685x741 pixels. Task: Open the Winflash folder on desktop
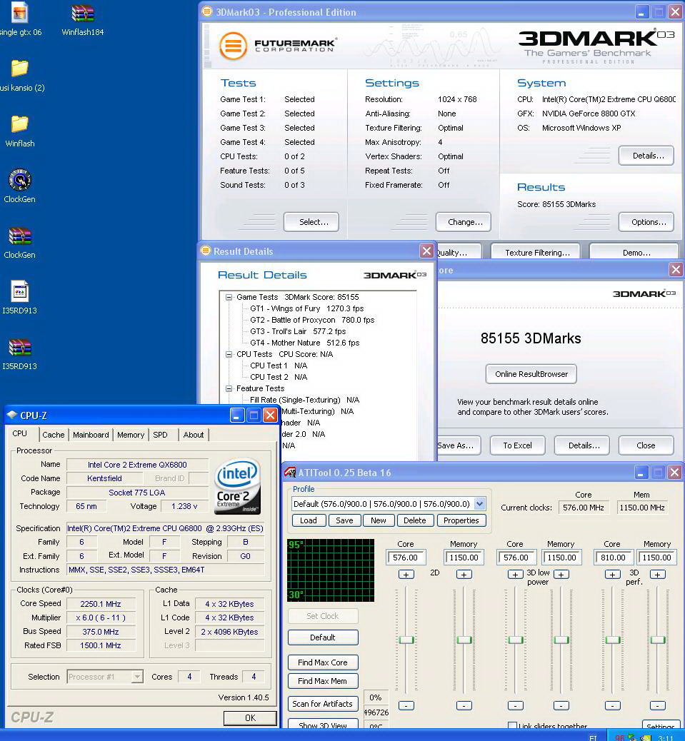tap(19, 124)
